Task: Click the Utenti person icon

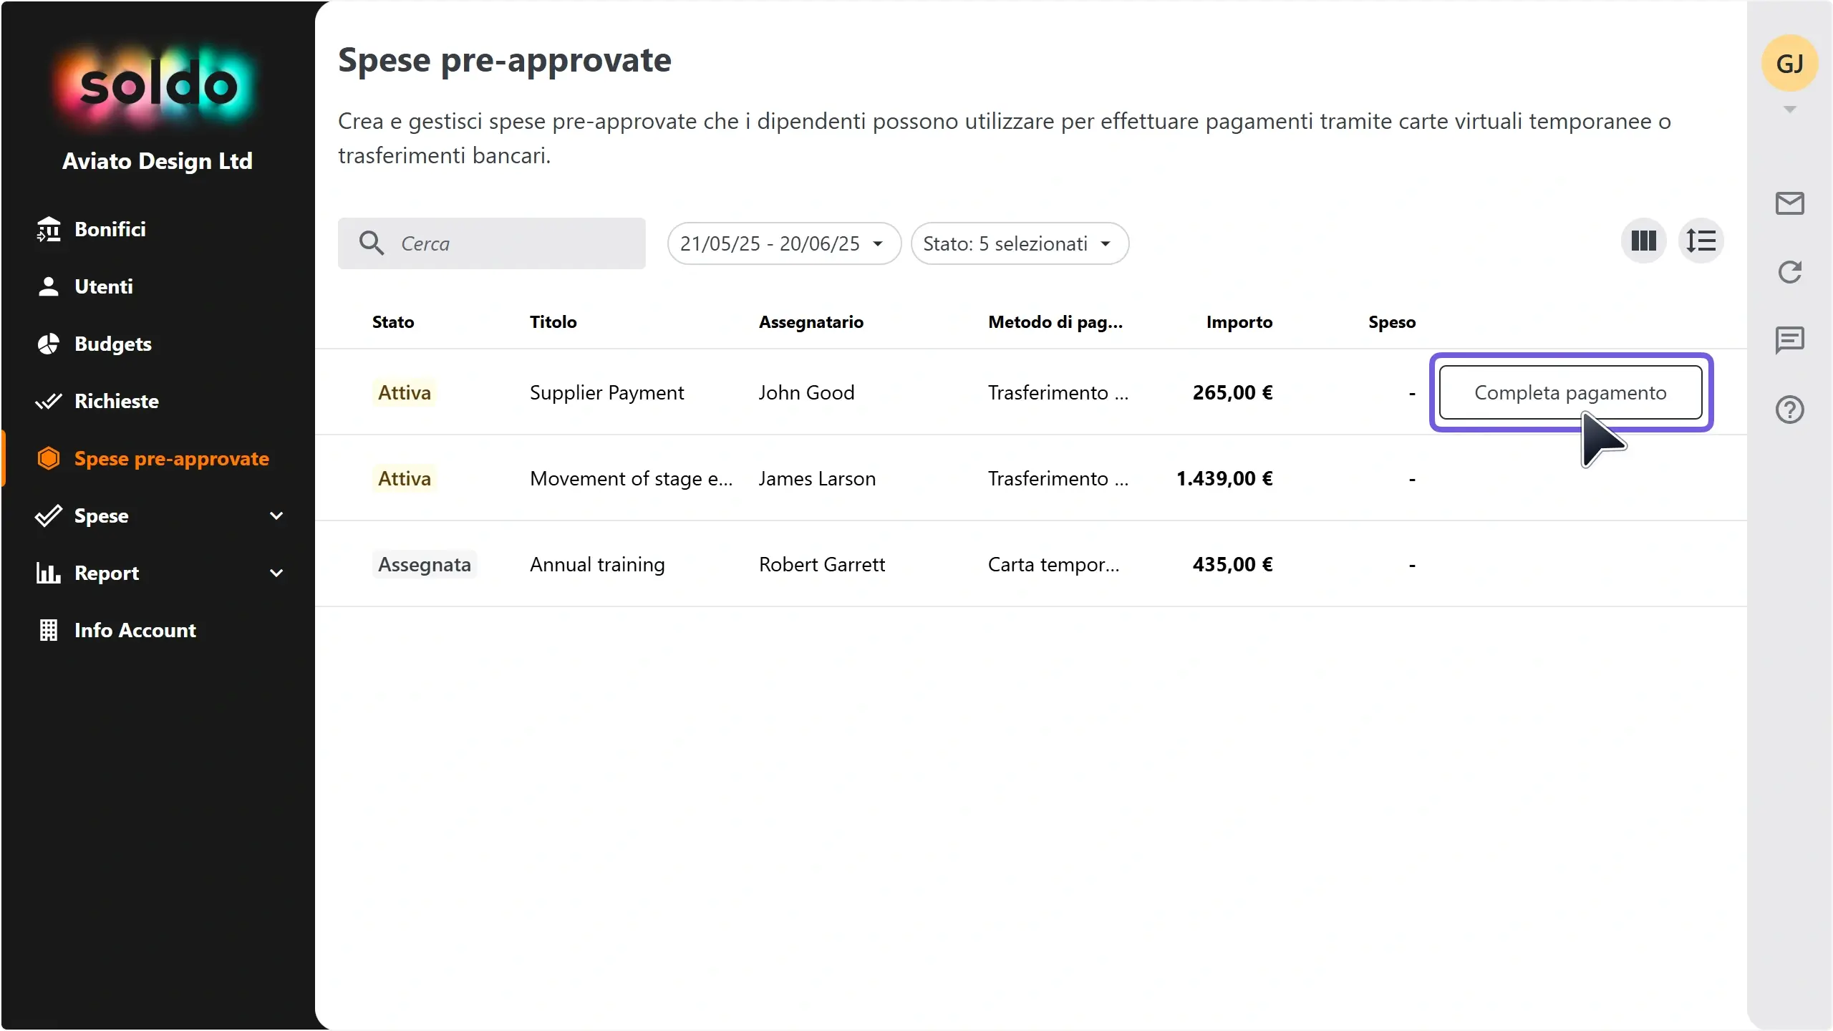Action: 49,286
